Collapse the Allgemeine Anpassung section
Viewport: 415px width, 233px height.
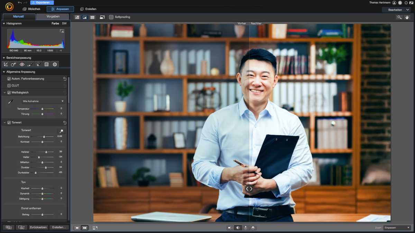[x=4, y=72]
